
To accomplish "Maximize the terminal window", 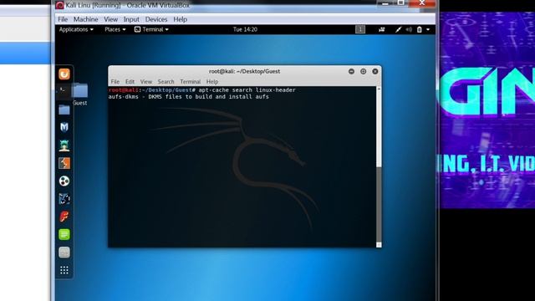I will (x=364, y=71).
